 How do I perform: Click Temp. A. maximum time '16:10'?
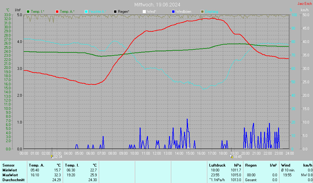[35, 175]
